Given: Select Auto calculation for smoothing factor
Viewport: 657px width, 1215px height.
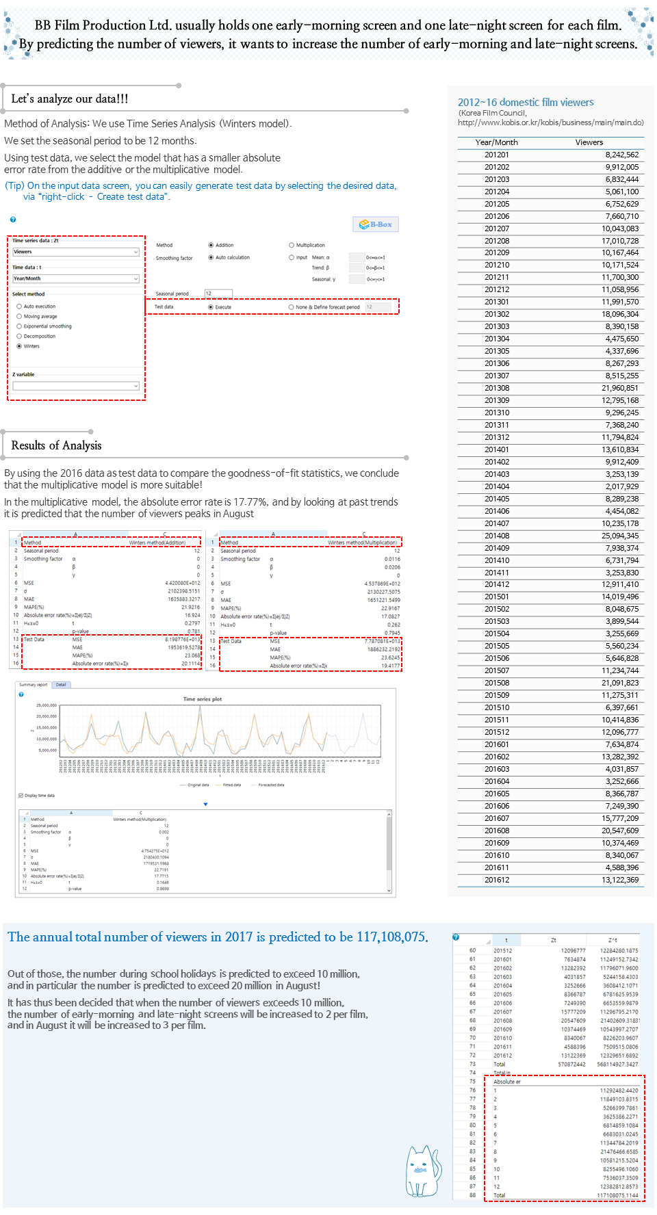Looking at the screenshot, I should click(211, 258).
